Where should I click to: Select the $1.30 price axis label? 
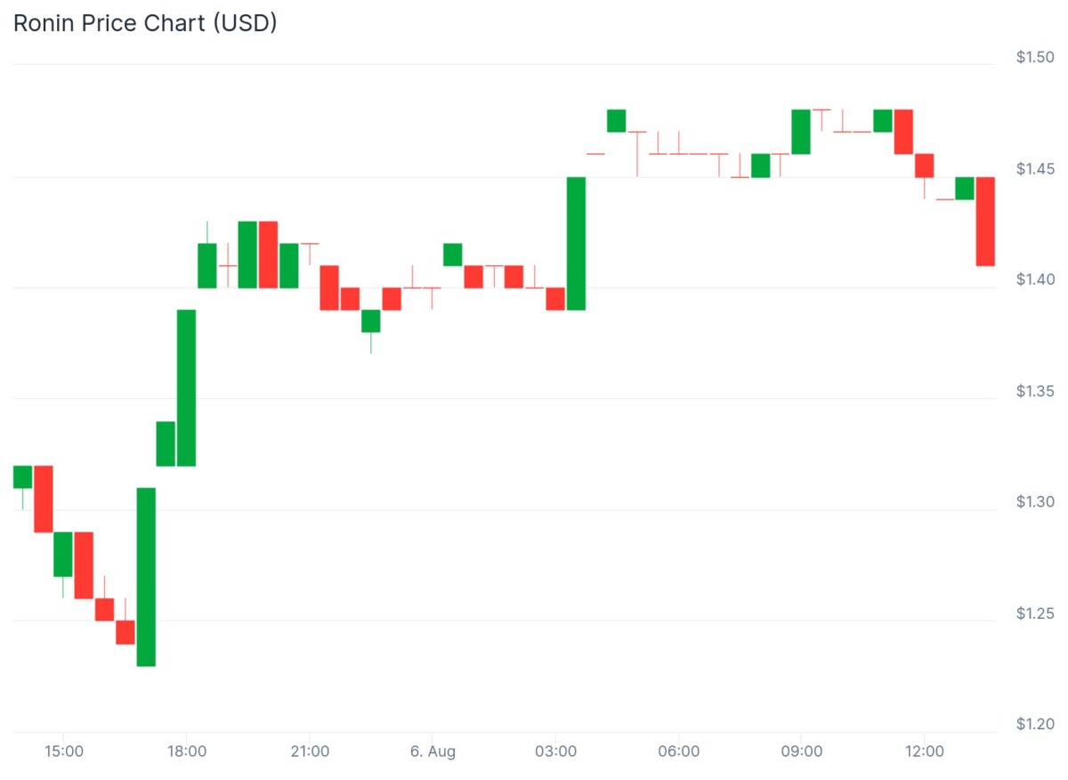pos(1035,502)
